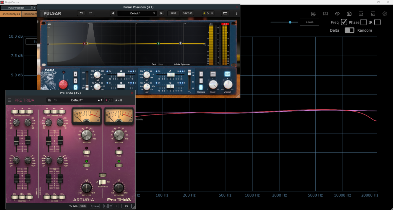Click the Poseidon band 4 gain slider
Image resolution: width=393 pixels, height=210 pixels.
171,75
